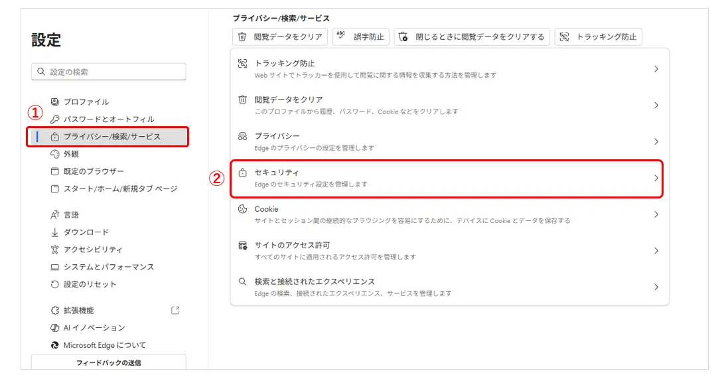
Task: Click the magnifier icon in 検索と接続されたエクスペリエンス row
Action: click(x=242, y=281)
